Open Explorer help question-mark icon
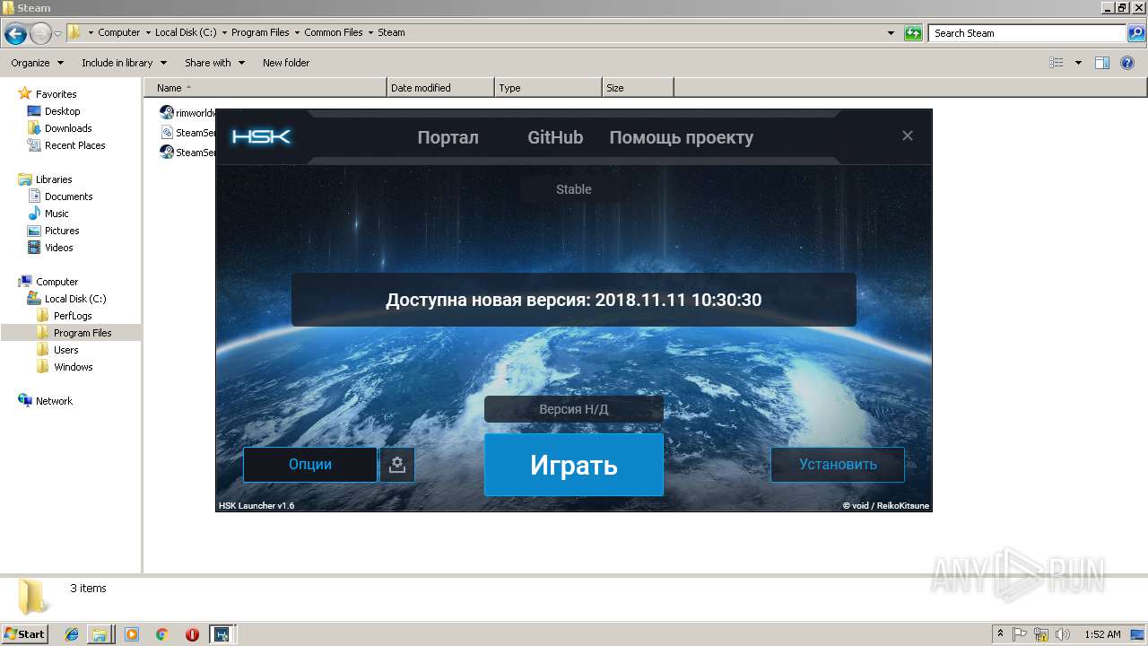 (x=1128, y=63)
